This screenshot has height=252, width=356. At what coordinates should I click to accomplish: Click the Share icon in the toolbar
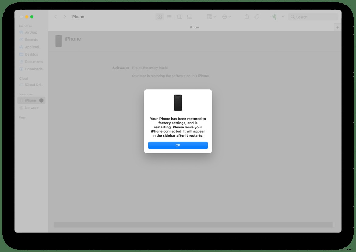(x=246, y=16)
